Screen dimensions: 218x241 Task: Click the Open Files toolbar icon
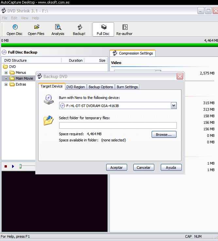[x=37, y=27]
